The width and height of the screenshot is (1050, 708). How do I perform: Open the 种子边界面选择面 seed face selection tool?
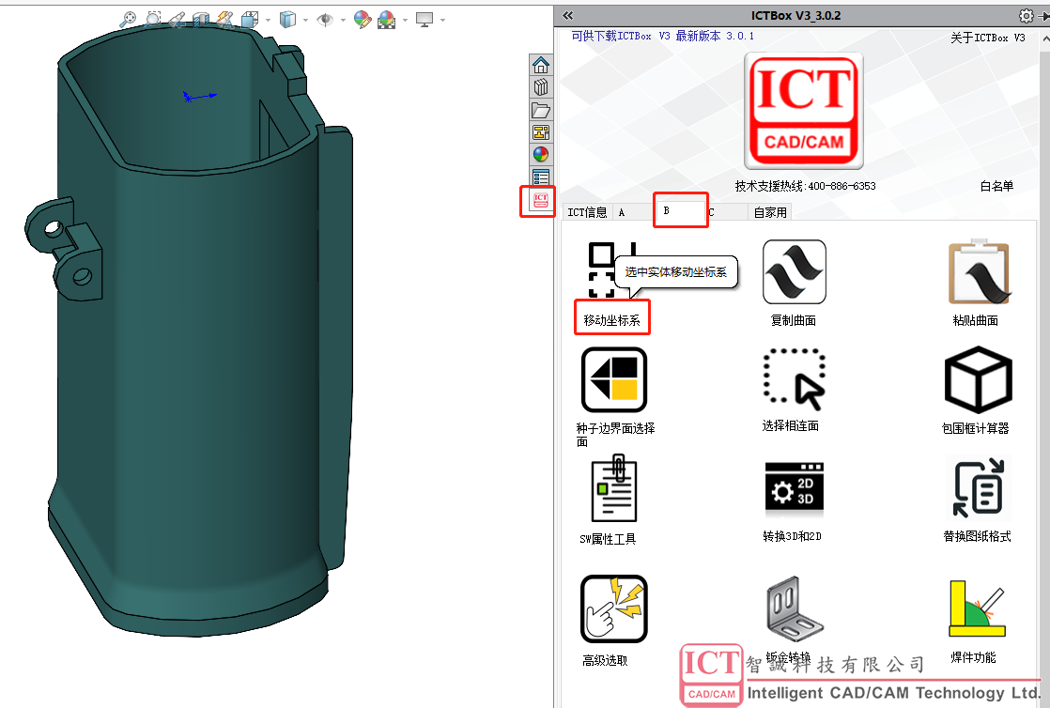(x=614, y=379)
